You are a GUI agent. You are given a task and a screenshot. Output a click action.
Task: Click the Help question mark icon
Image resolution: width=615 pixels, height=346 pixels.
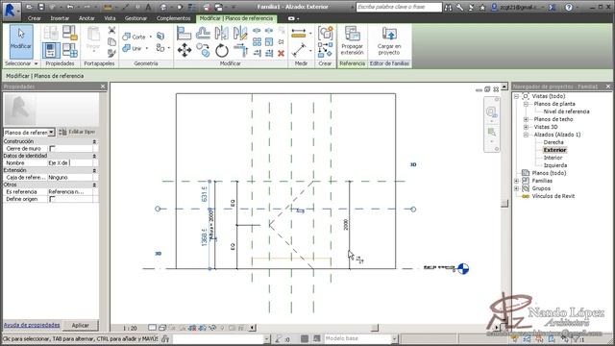pyautogui.click(x=569, y=7)
